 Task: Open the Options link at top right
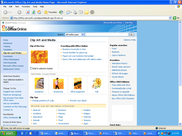tap(127, 40)
